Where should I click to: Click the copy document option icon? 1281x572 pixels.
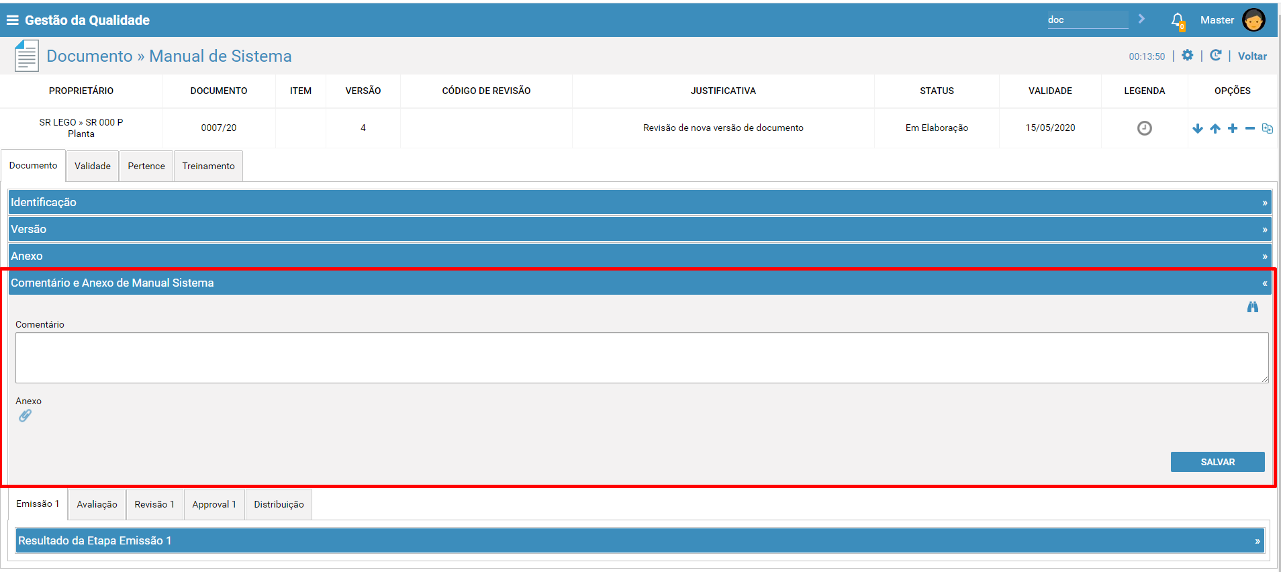point(1268,128)
